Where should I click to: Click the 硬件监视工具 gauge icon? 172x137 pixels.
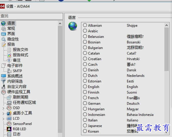(x=4, y=92)
